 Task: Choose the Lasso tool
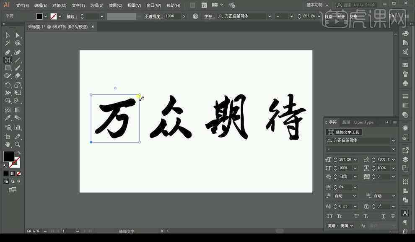tap(18, 43)
